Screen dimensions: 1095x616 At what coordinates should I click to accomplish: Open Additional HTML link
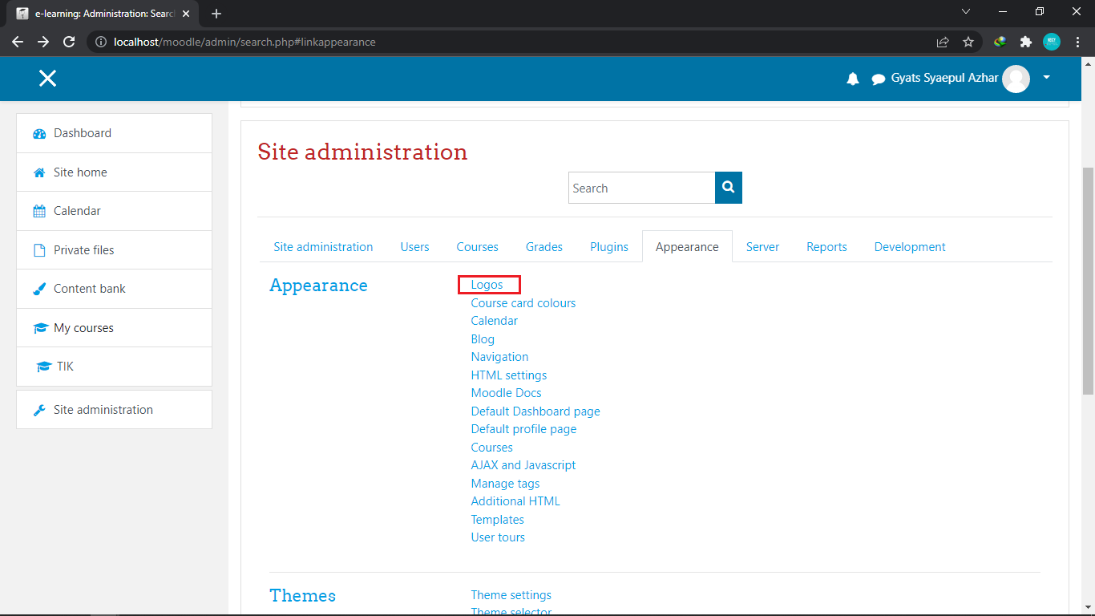[515, 501]
